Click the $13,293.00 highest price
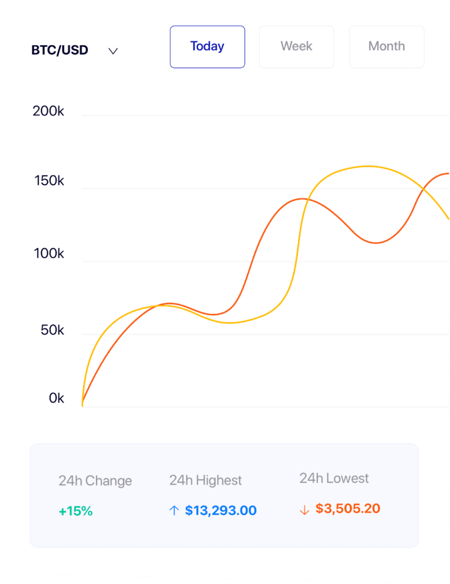 pyautogui.click(x=221, y=510)
